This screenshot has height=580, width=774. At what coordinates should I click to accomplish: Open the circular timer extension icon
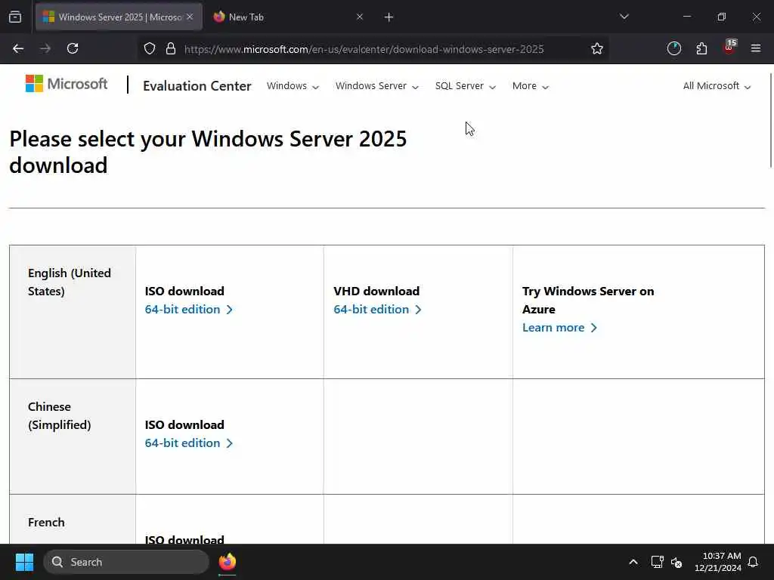coord(673,48)
